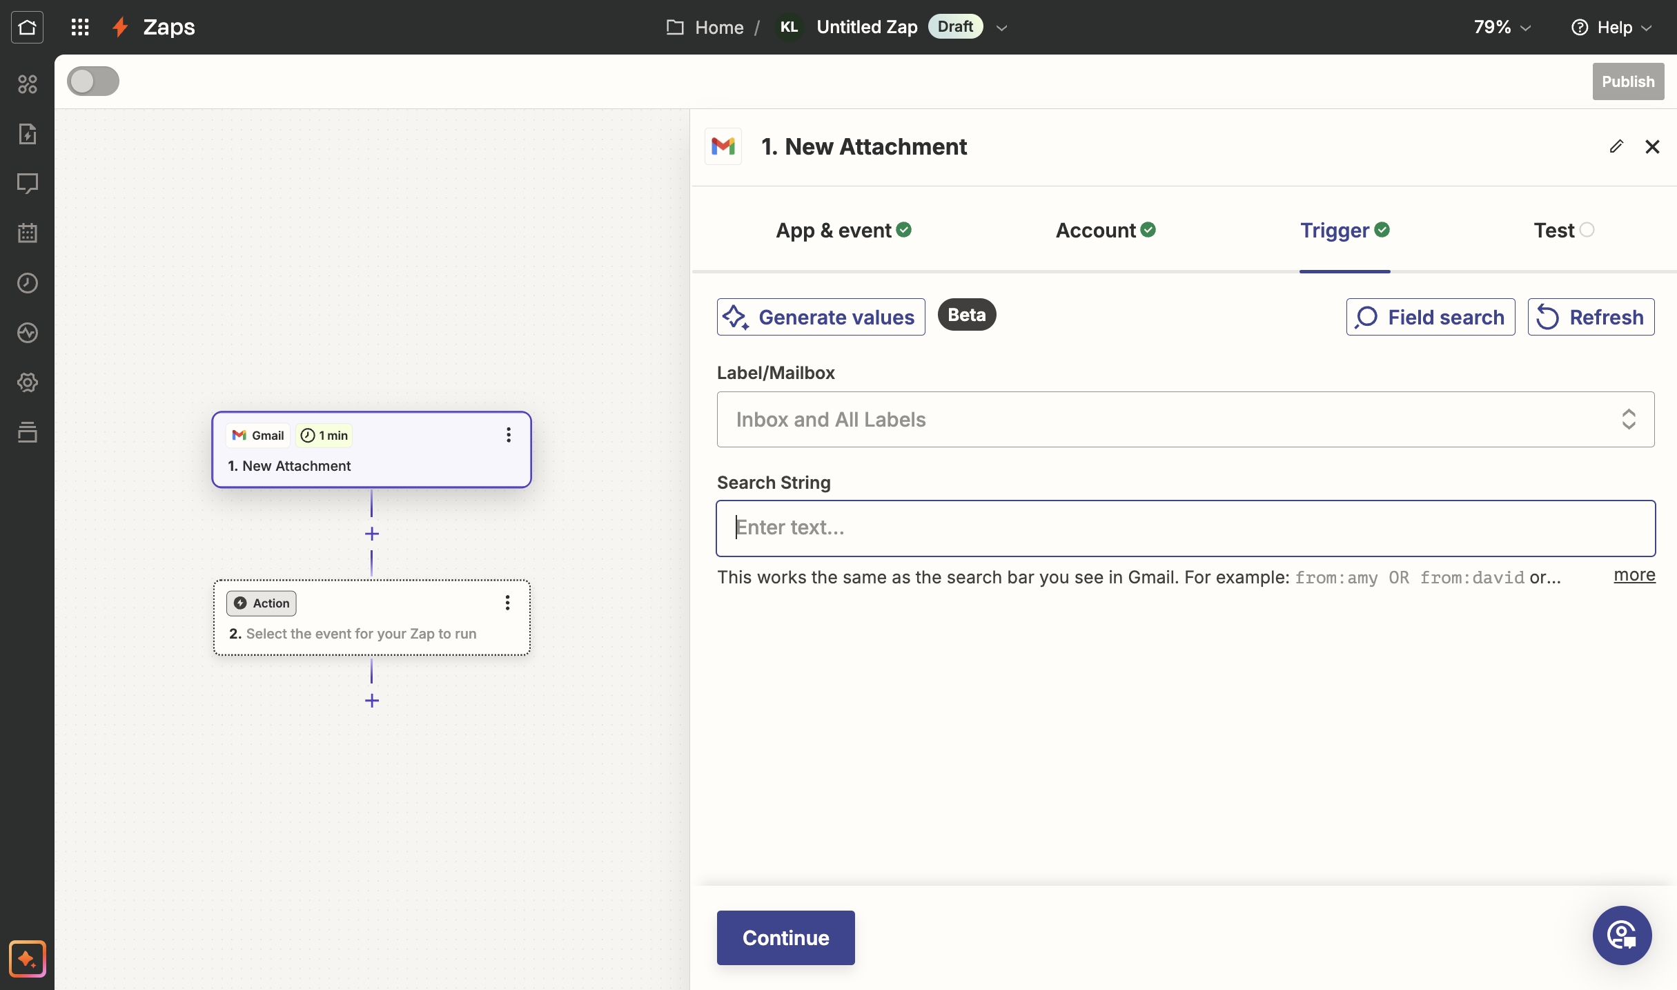Viewport: 1677px width, 990px height.
Task: Open the settings gear in sidebar
Action: 27,382
